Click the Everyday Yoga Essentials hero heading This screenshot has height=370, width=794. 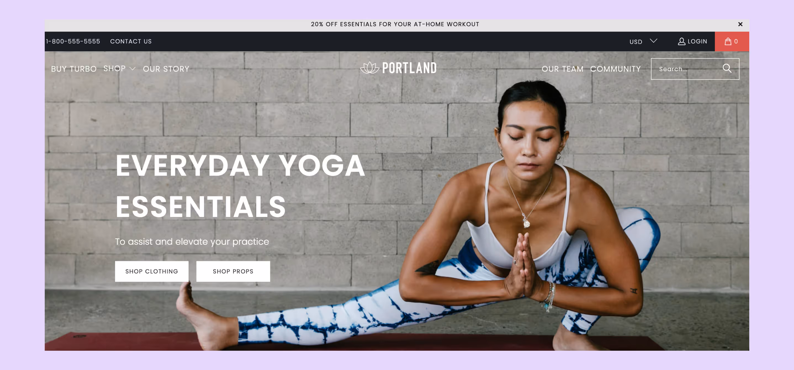240,186
